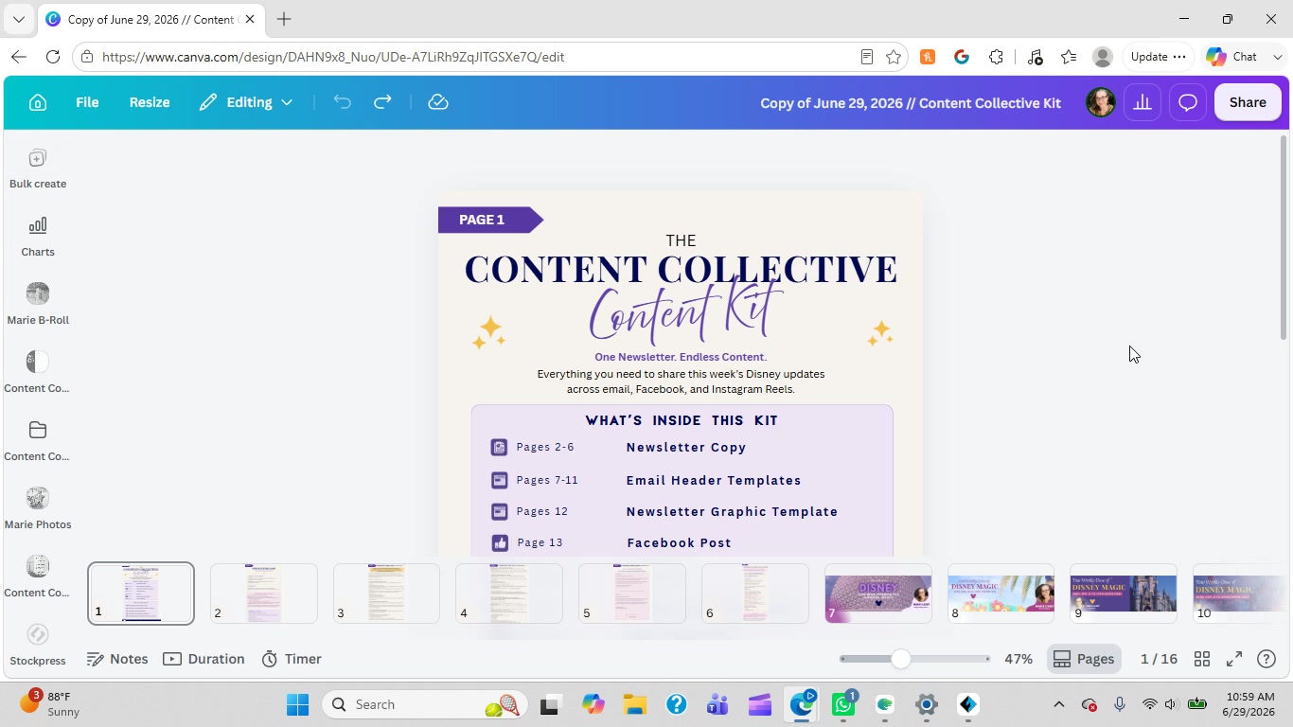Image resolution: width=1293 pixels, height=727 pixels.
Task: Select page 7 Disney header thumbnail
Action: [878, 594]
